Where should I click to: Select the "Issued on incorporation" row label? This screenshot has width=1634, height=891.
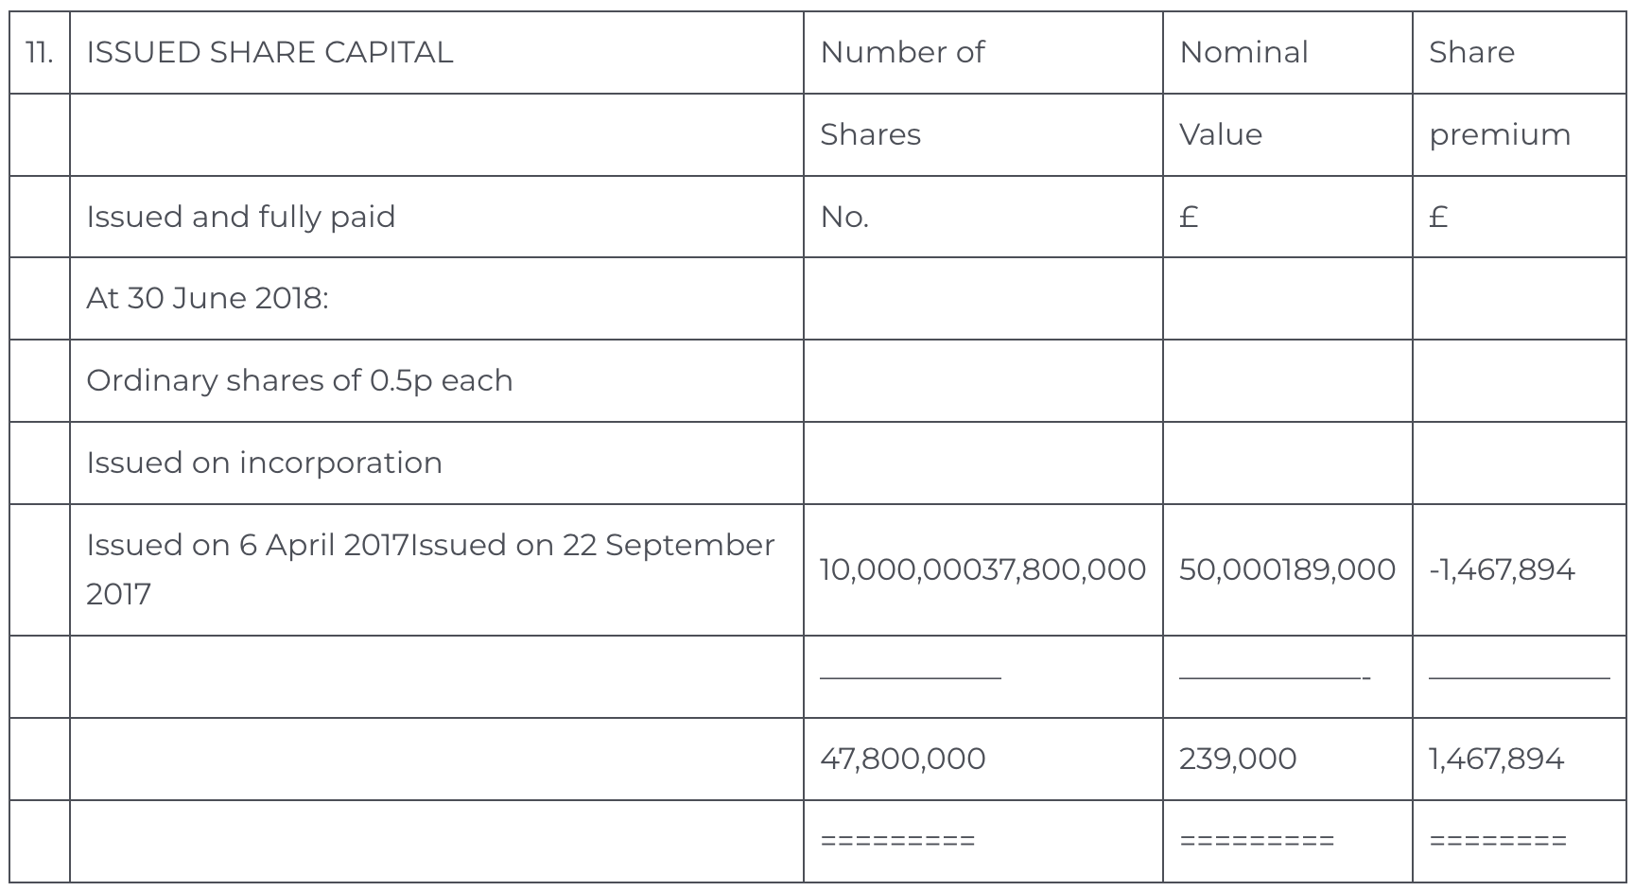264,463
